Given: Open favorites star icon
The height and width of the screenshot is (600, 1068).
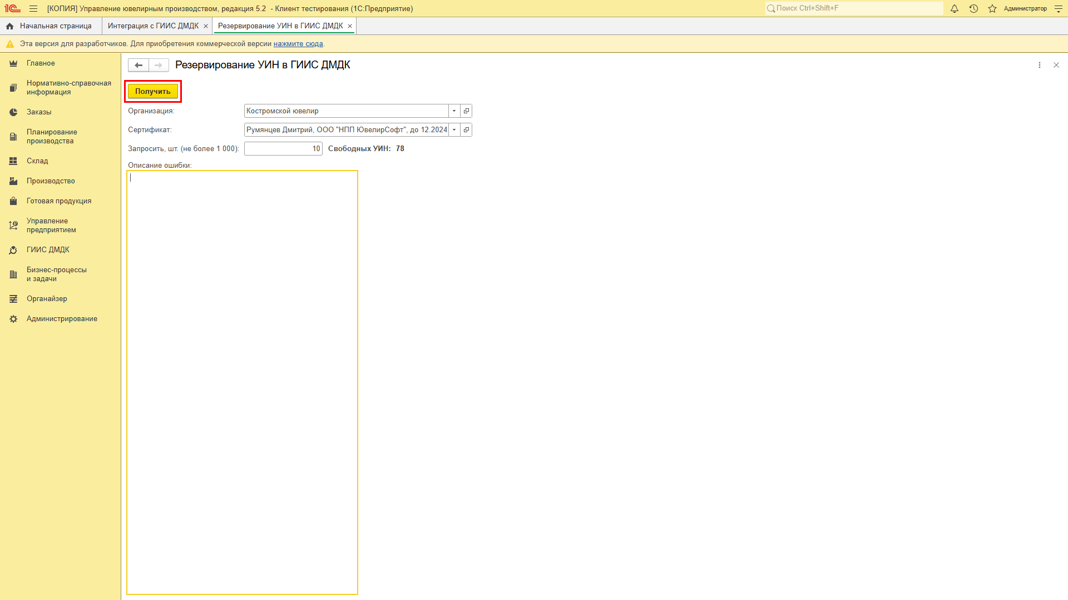Looking at the screenshot, I should pyautogui.click(x=992, y=8).
